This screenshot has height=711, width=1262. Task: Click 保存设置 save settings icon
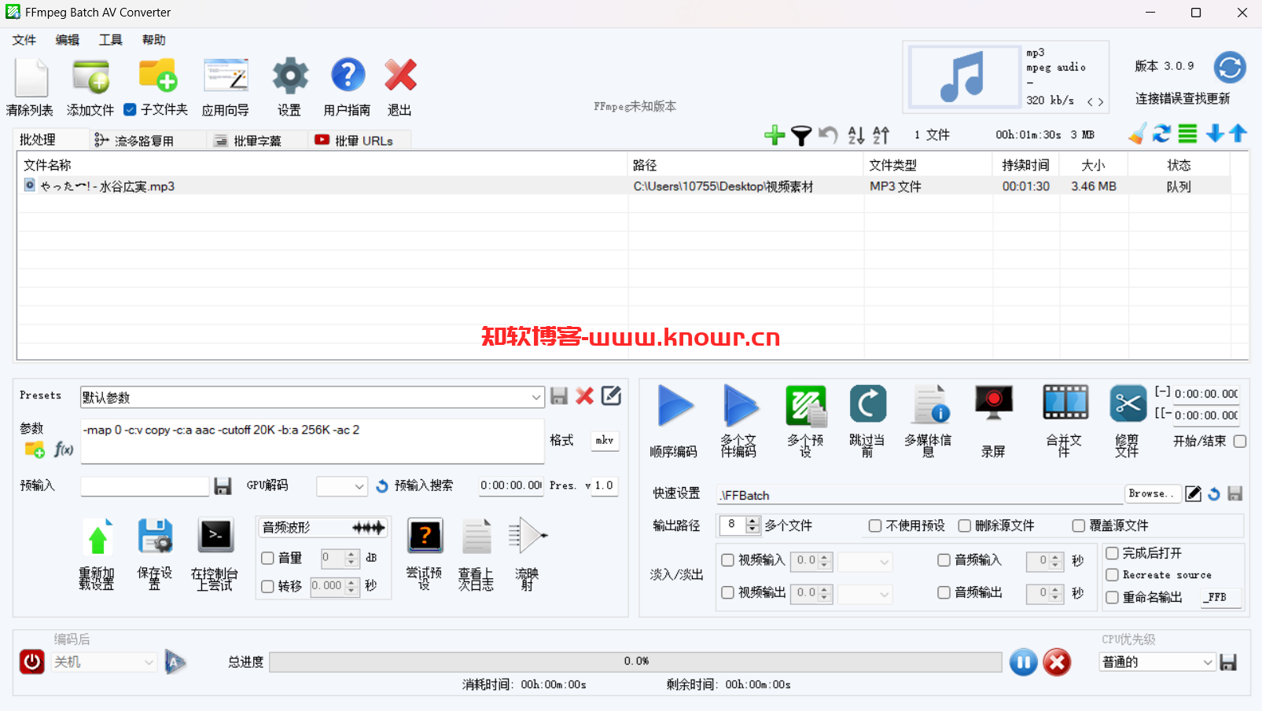[x=155, y=537]
